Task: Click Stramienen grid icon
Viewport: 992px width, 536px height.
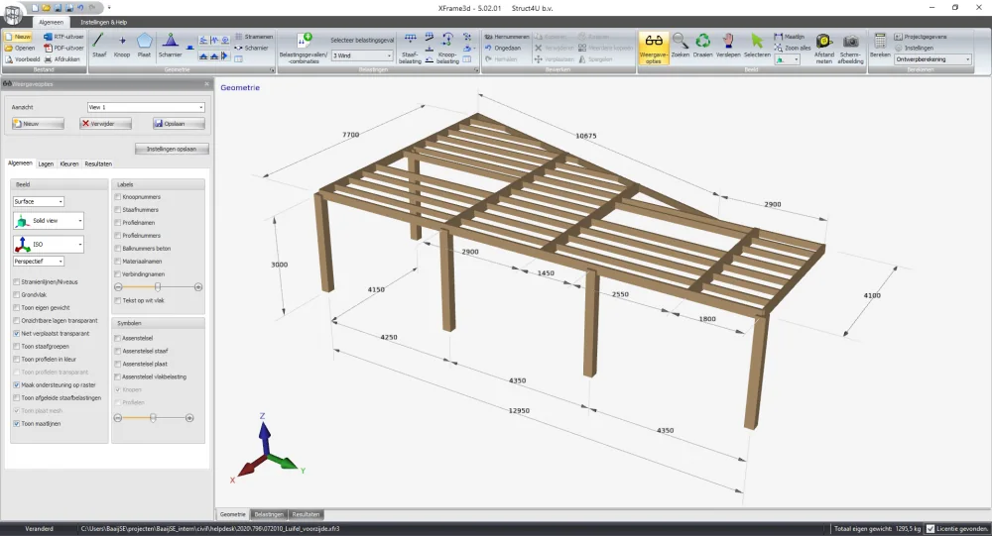Action: pos(254,37)
